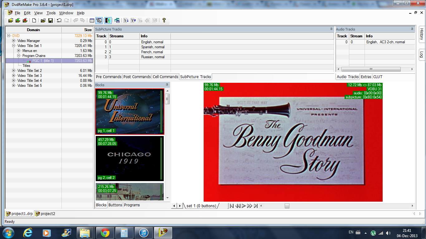Screen dimensions: 426x239
Task: Collapse the DVD root node
Action: tap(9, 36)
